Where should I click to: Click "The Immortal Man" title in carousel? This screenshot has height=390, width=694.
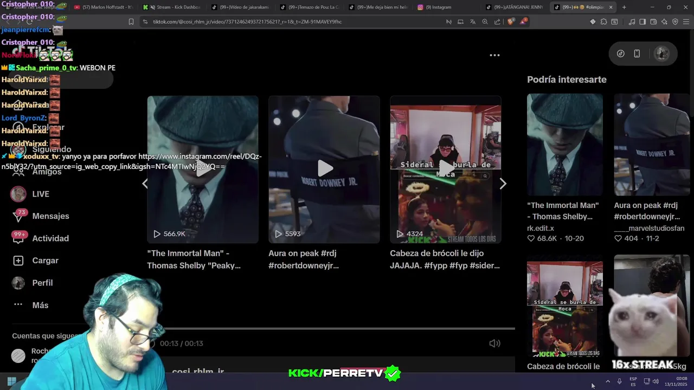click(x=194, y=259)
